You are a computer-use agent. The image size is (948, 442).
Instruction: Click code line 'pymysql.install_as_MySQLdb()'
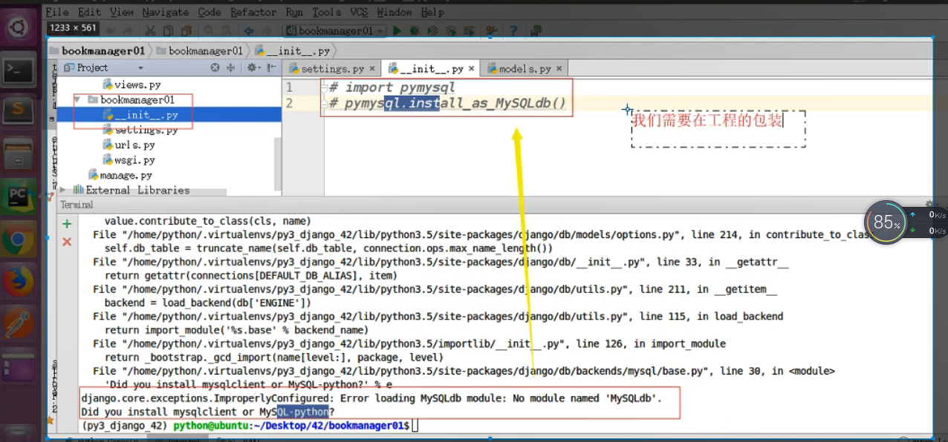pos(455,103)
